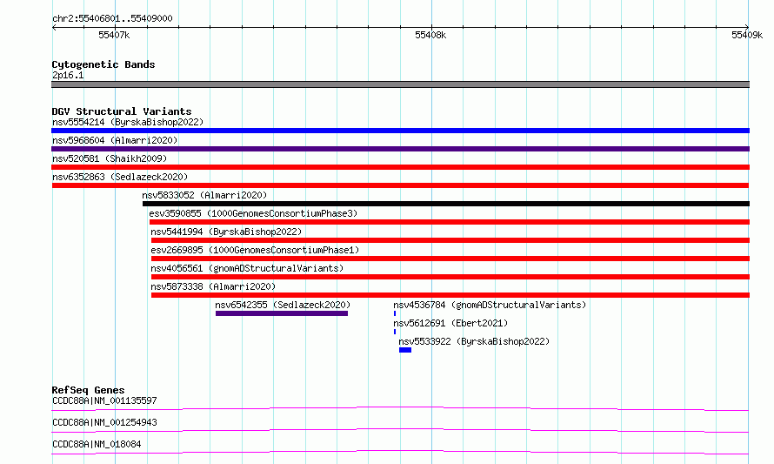Open esv2669895 (1000GenomesConsortiumPhase1) label
Viewport: 774px width, 464px height.
(x=255, y=250)
